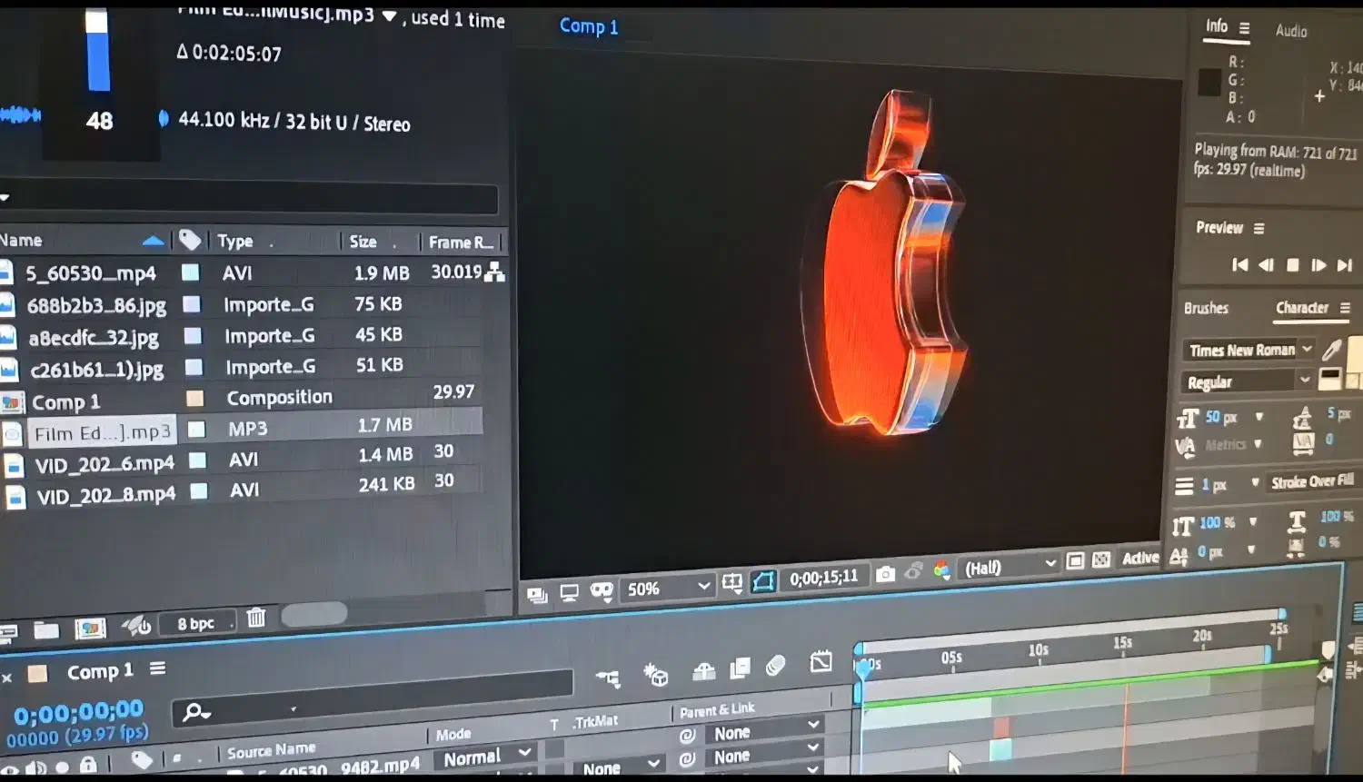Expand the Normal blending mode dropdown
This screenshot has width=1363, height=782.
coord(486,757)
